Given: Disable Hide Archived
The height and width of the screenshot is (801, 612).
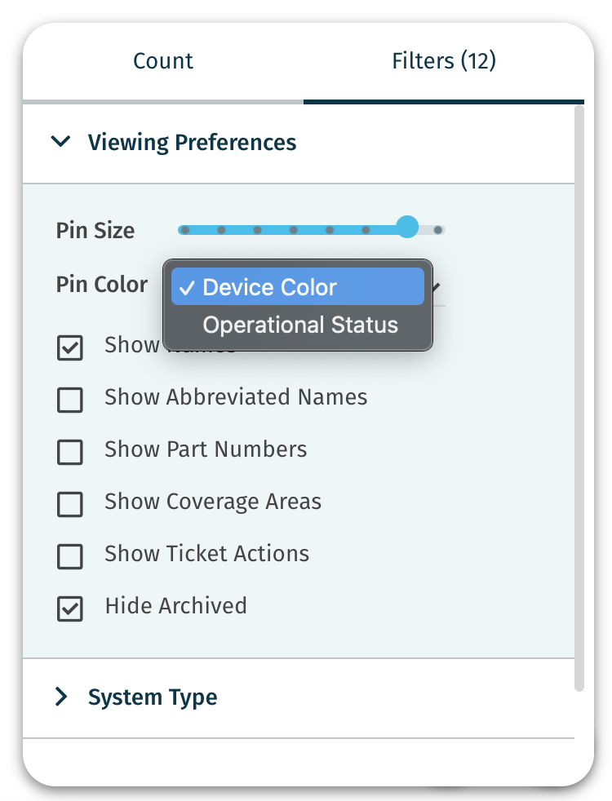Looking at the screenshot, I should tap(70, 608).
